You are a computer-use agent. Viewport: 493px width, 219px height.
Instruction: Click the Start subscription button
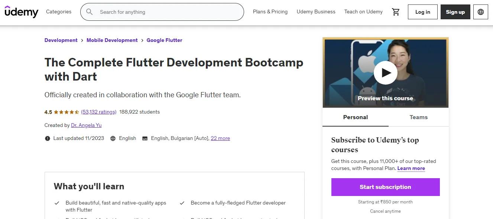385,187
